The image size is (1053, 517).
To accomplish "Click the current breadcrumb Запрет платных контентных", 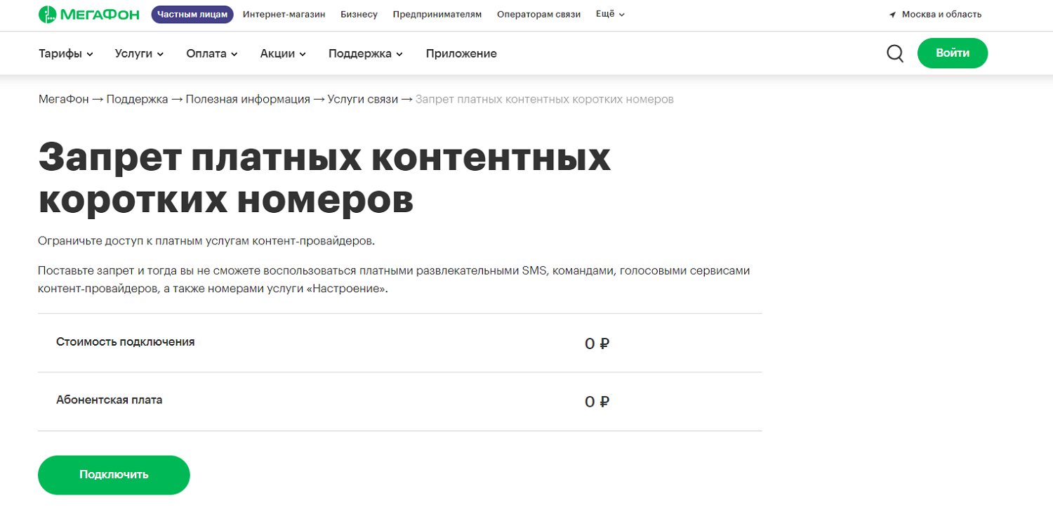I will tap(545, 99).
